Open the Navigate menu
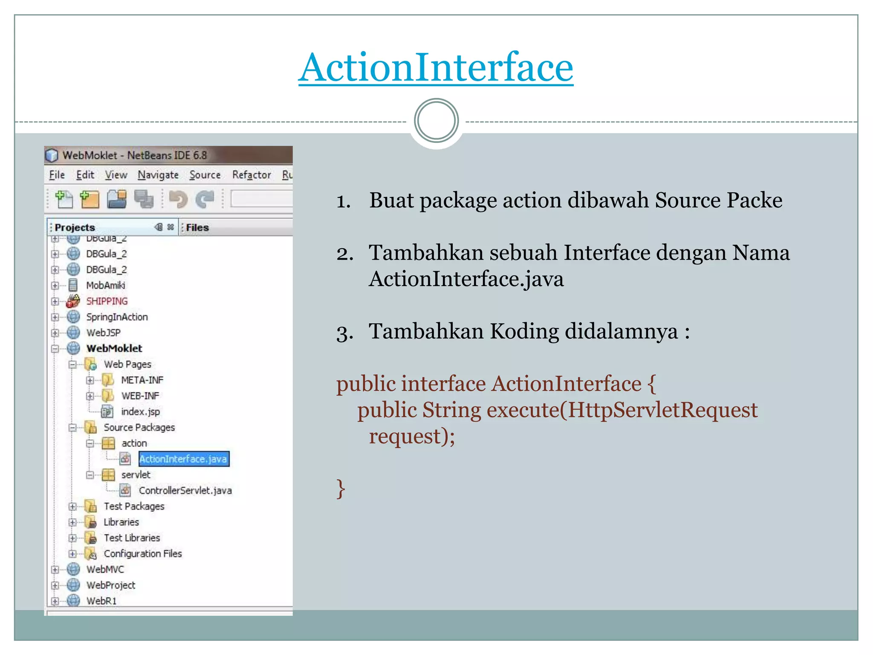 pos(158,175)
